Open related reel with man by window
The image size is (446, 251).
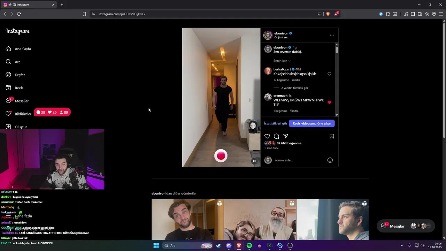tap(332, 220)
